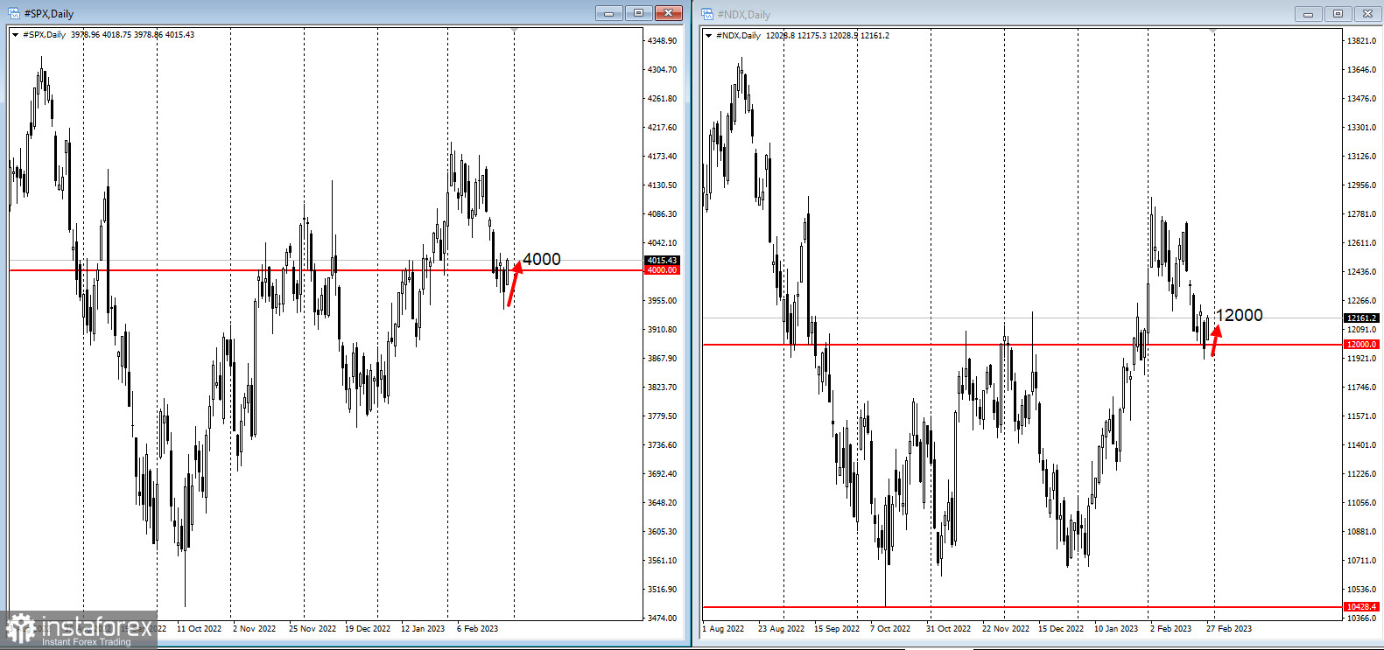Select the red 10428.4 price tag on NDX axis
This screenshot has width=1384, height=650.
(1362, 607)
